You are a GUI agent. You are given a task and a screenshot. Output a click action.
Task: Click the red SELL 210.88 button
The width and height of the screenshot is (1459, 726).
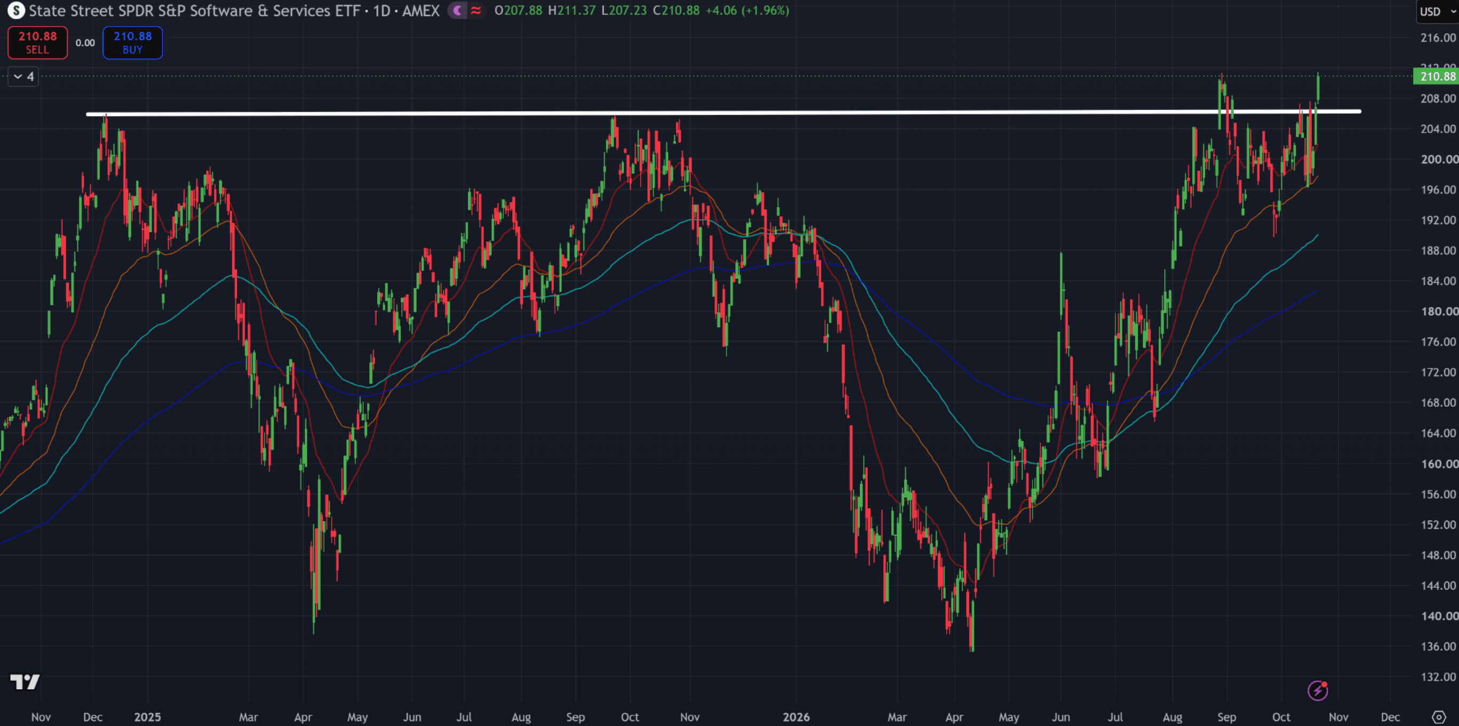pyautogui.click(x=37, y=43)
